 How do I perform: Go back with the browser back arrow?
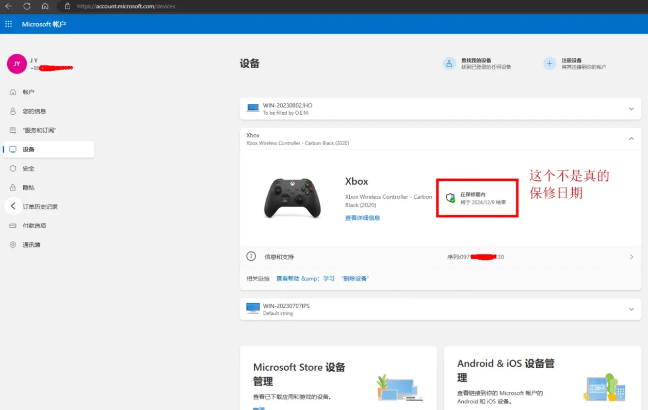click(8, 6)
